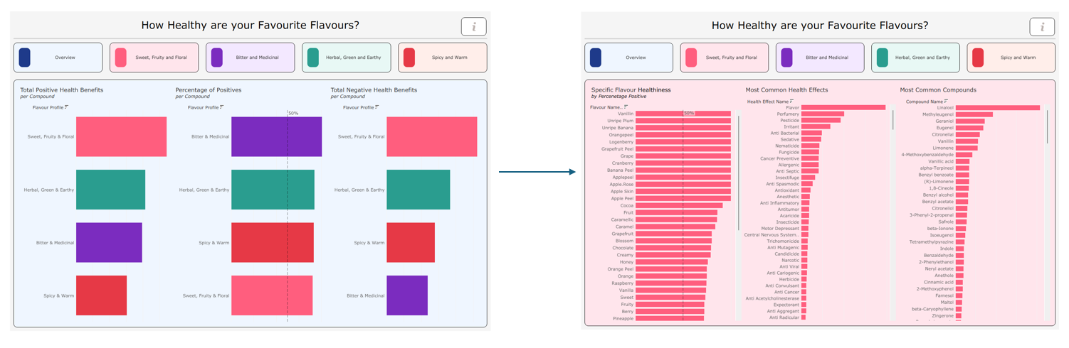Open Spicy and Warm tab on right dashboard

click(x=1011, y=58)
